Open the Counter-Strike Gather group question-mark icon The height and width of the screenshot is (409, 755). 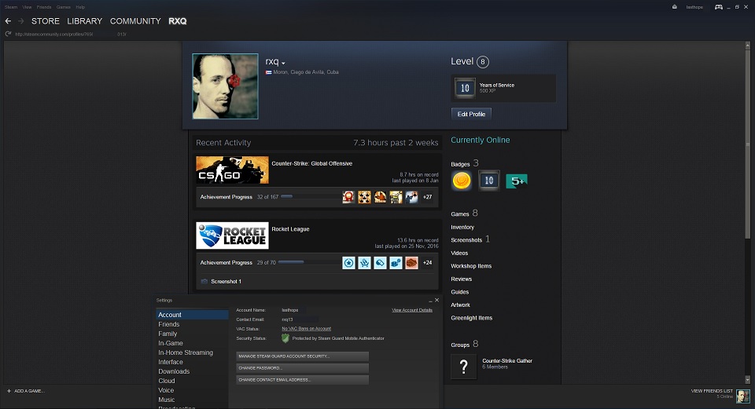click(463, 367)
